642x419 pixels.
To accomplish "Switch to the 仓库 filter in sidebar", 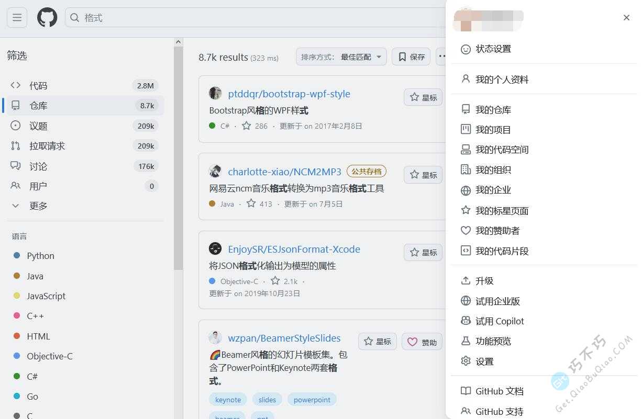I will (x=38, y=105).
